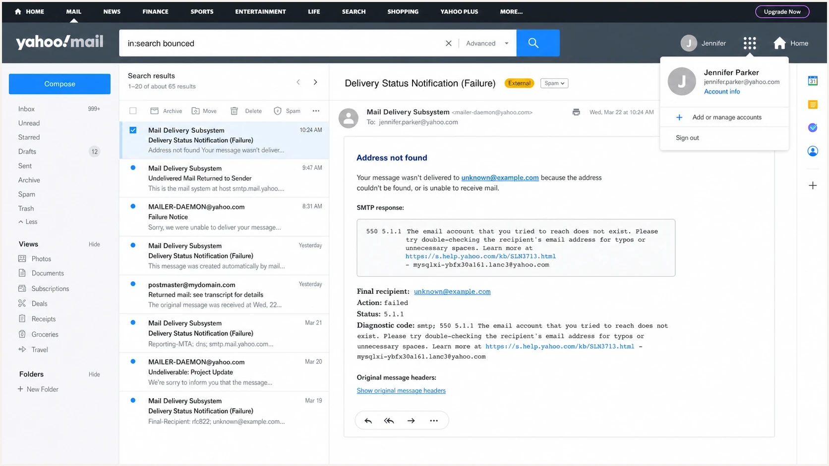Click the Upgrade Now button
The height and width of the screenshot is (466, 829).
[782, 11]
